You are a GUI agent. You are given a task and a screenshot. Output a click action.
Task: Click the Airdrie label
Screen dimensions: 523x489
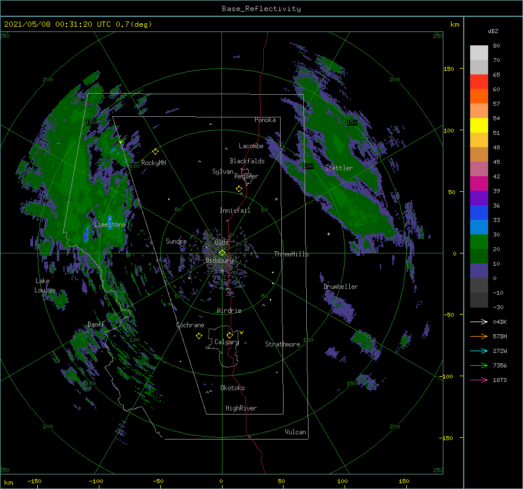point(229,310)
